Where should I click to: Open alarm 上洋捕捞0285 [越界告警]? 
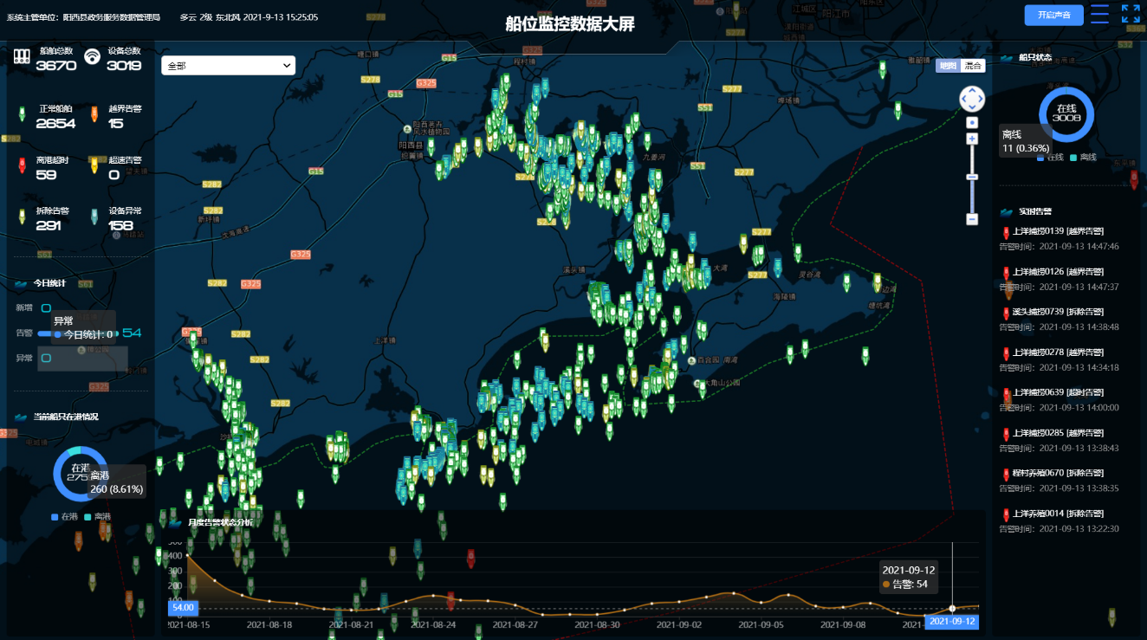click(1059, 433)
